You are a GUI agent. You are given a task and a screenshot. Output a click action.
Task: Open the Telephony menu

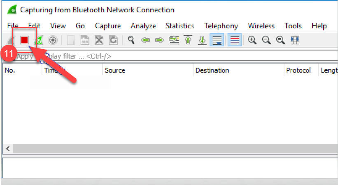click(221, 26)
